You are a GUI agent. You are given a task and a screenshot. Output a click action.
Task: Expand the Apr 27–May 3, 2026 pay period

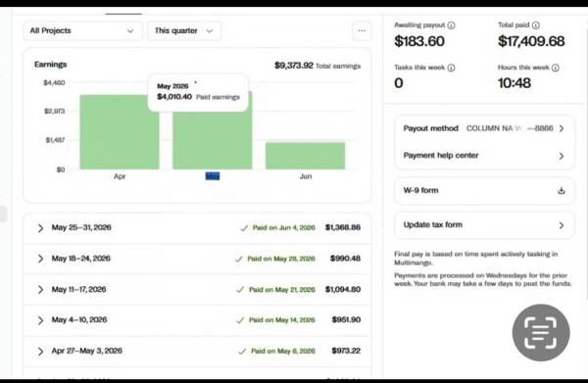point(40,352)
